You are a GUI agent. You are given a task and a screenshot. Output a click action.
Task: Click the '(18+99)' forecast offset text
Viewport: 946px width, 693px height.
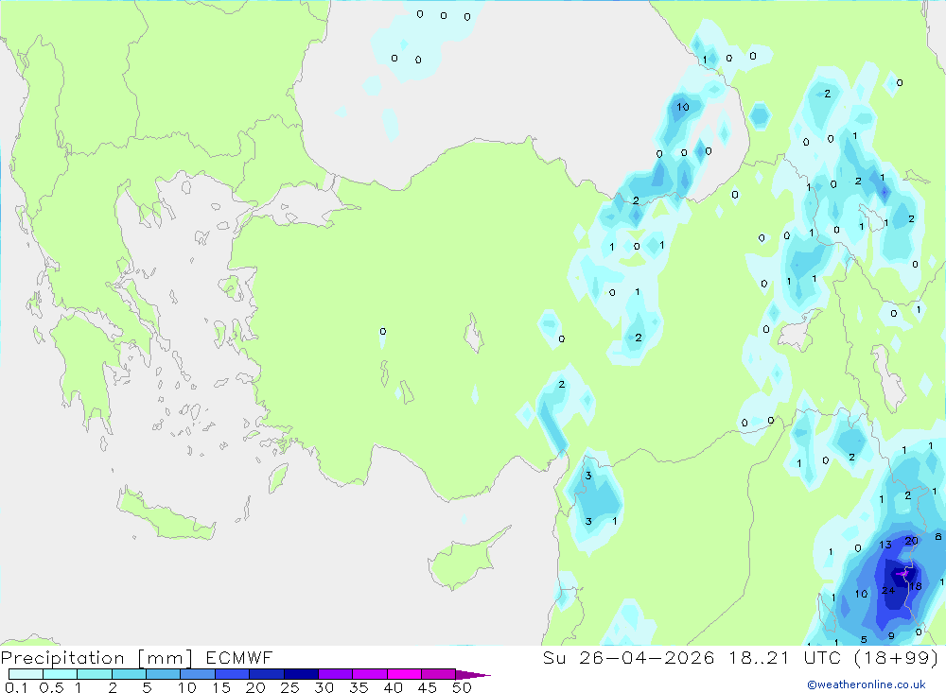(x=897, y=658)
